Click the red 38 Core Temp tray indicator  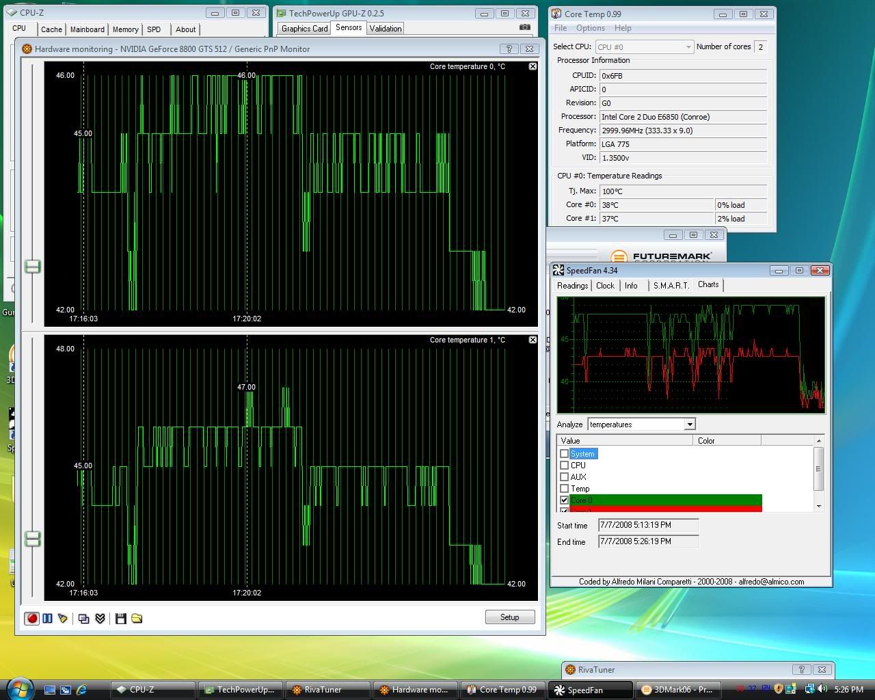[x=742, y=689]
